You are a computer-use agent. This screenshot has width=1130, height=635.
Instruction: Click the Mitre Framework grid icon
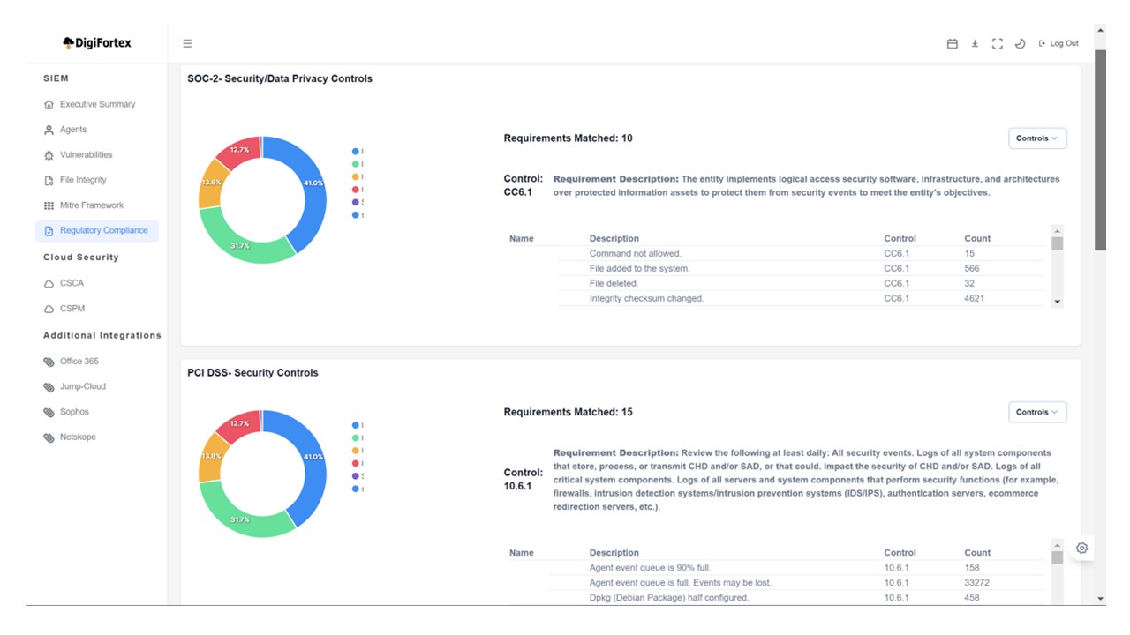click(x=49, y=205)
